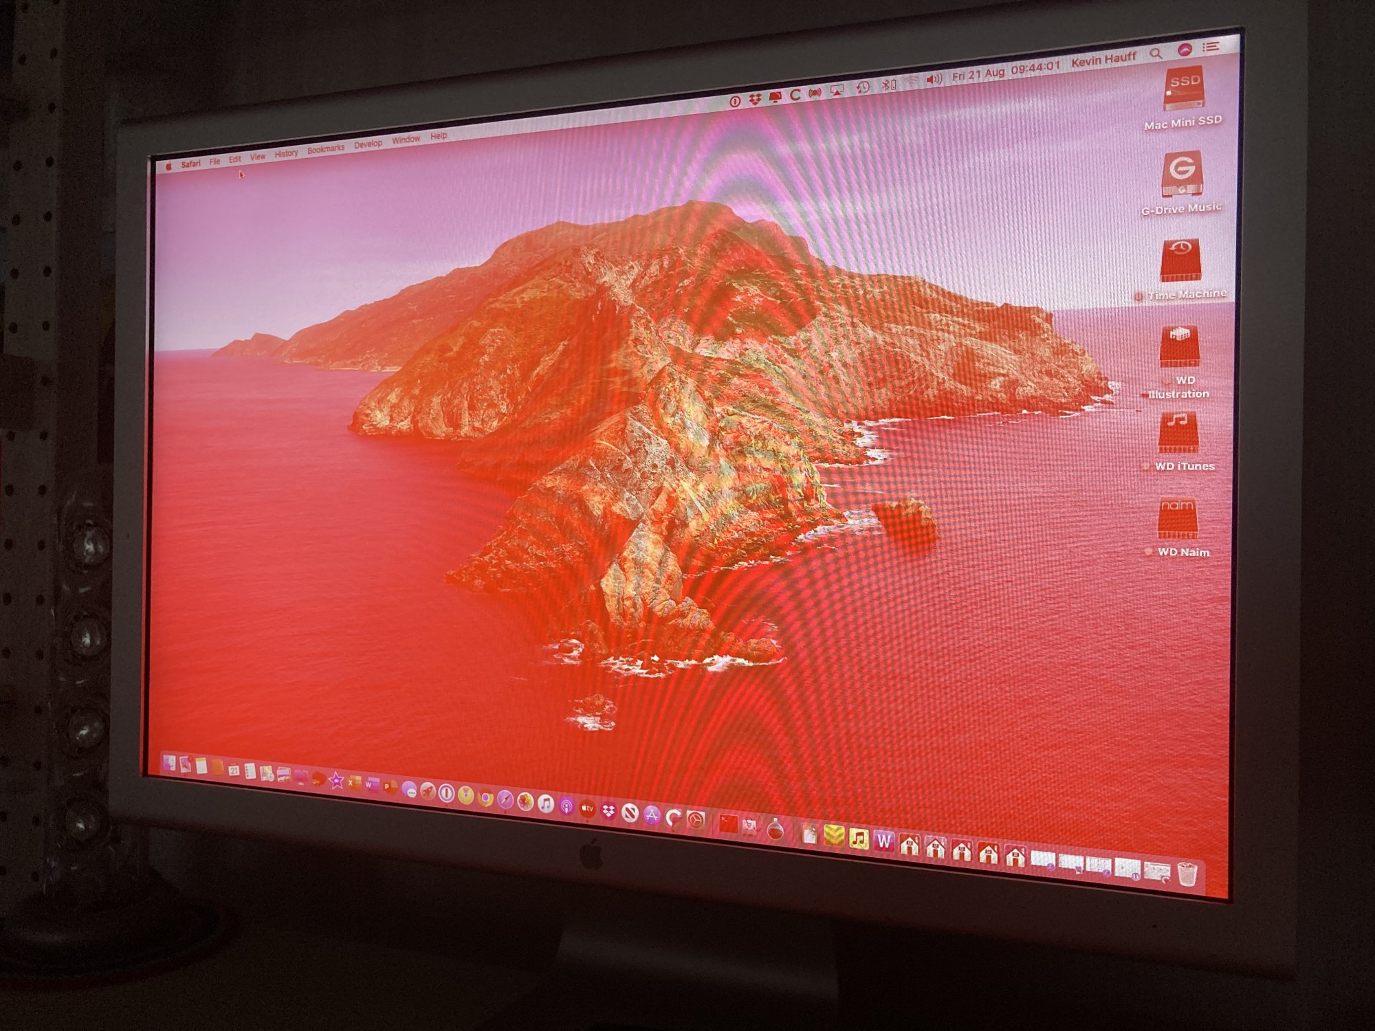Viewport: 1375px width, 1031px height.
Task: Select the Time Machine desktop drive
Action: [x=1180, y=261]
